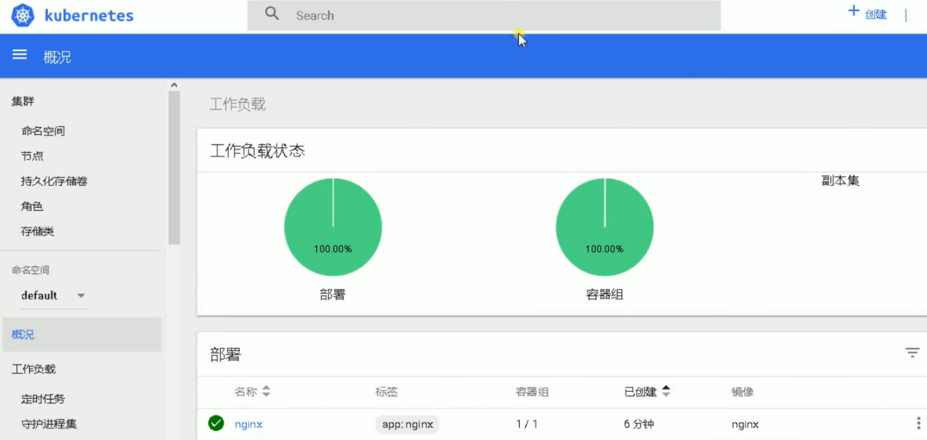Click the 容器组 pie chart
Image resolution: width=927 pixels, height=440 pixels.
(x=604, y=227)
